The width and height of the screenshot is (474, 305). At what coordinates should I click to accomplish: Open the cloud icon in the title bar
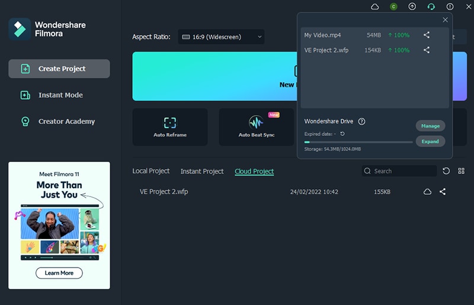pos(375,7)
